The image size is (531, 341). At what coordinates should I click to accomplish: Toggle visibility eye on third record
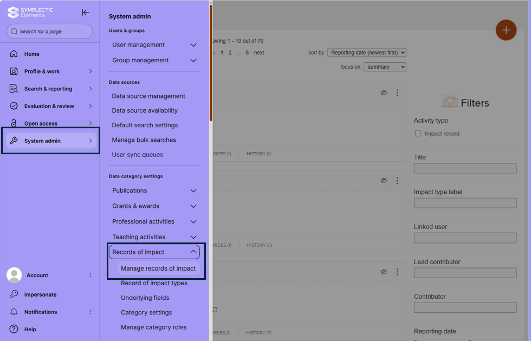[x=384, y=272]
